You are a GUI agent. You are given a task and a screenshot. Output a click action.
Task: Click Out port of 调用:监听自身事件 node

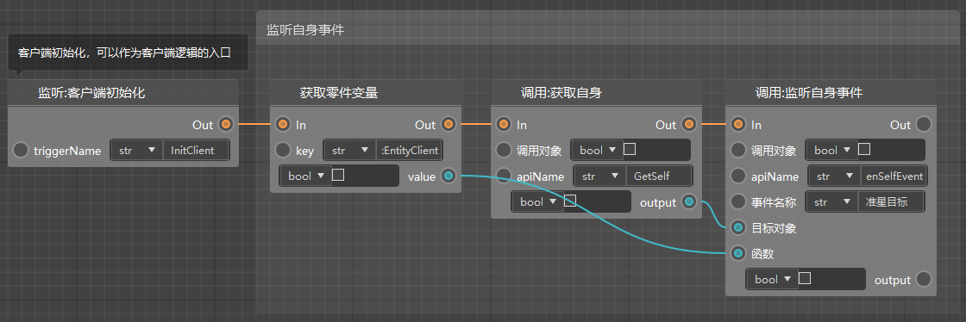coord(924,125)
